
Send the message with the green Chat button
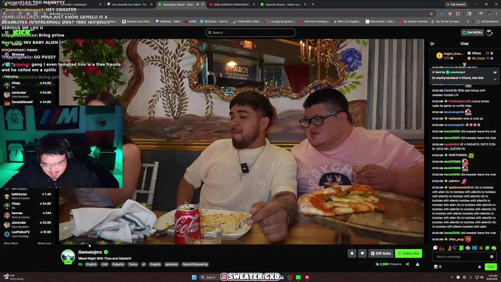click(490, 267)
